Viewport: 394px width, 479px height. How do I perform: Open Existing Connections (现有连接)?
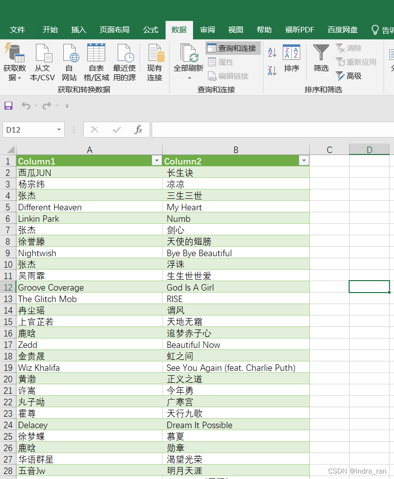[155, 62]
